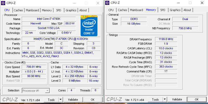Screen dimensions: 208x104
Task: Click the Bus Speed value 99.98 MHz
Action: click(x=34, y=76)
